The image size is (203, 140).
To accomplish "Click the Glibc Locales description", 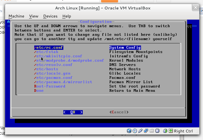I will tap(125, 73).
